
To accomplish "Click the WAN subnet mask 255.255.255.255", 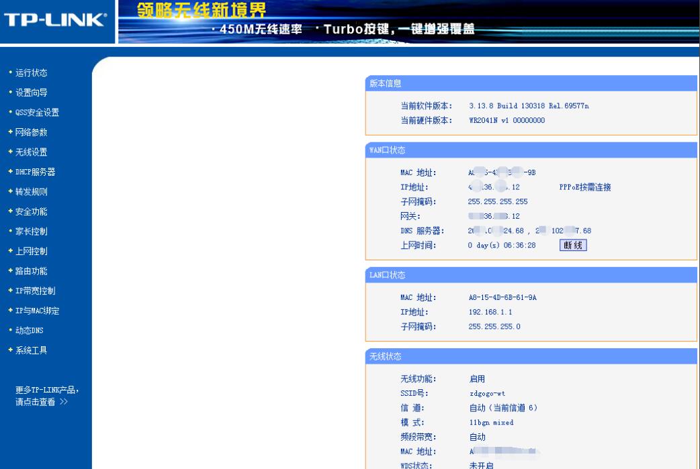I will click(498, 201).
